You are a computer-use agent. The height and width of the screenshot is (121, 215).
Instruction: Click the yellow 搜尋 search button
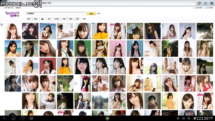[91, 13]
